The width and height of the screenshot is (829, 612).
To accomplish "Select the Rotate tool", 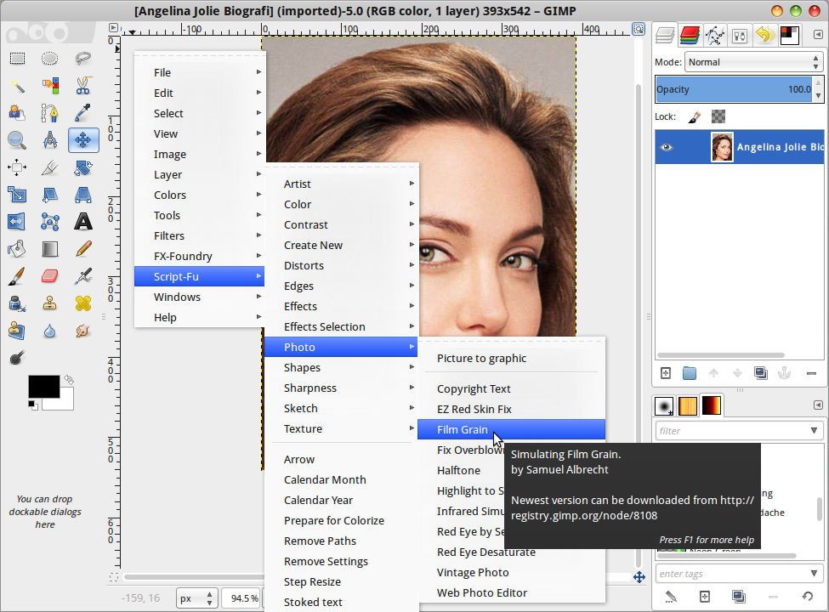I will (x=83, y=167).
